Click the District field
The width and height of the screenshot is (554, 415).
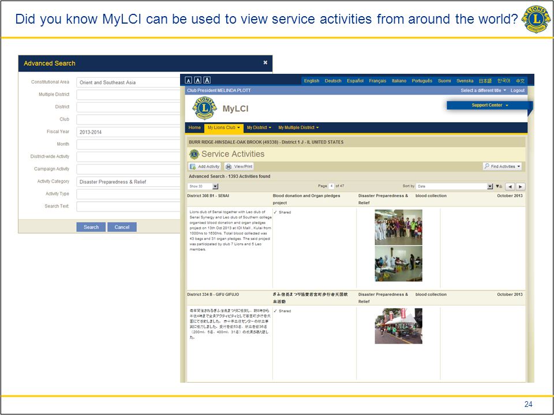[x=128, y=107]
